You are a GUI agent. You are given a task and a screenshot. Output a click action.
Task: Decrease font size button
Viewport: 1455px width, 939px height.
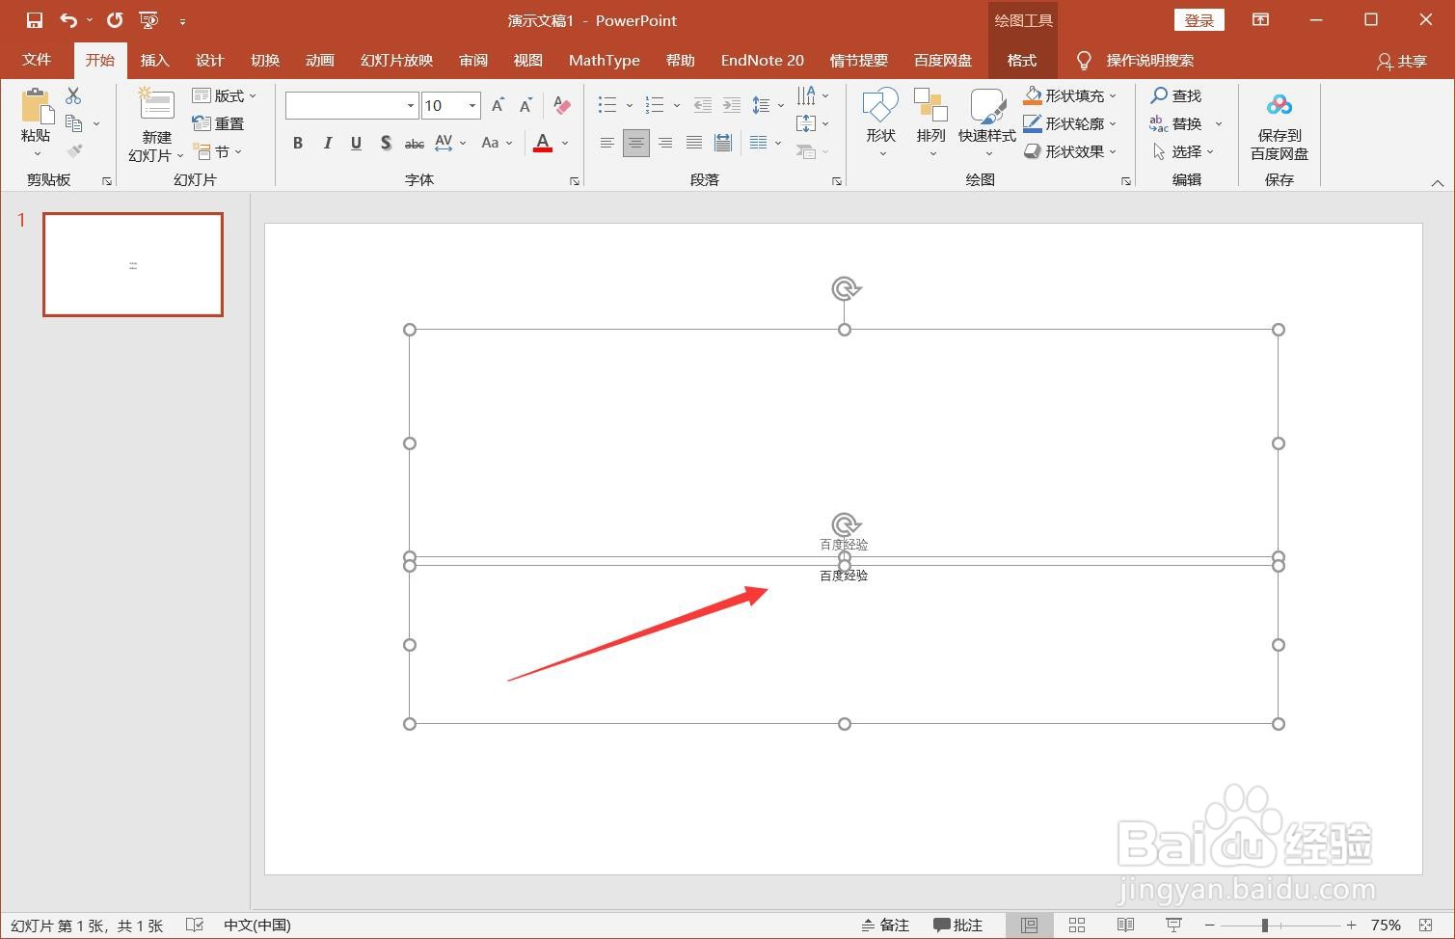(x=525, y=105)
